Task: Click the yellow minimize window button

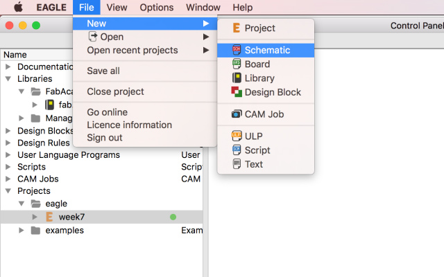Action: click(23, 26)
